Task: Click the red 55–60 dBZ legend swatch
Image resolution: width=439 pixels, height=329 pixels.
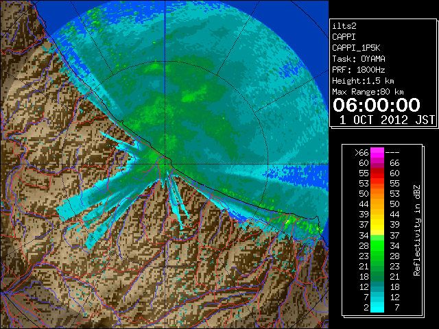Action: (x=377, y=173)
